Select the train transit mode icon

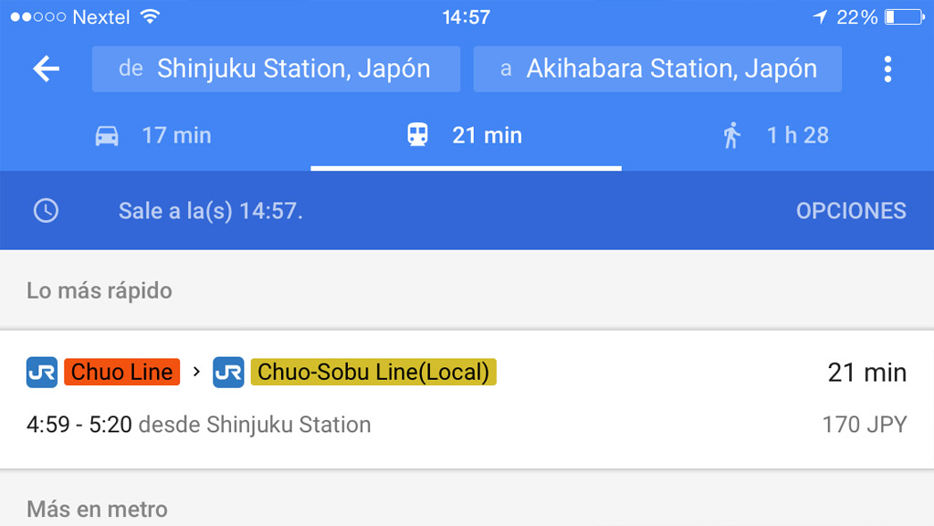(417, 134)
